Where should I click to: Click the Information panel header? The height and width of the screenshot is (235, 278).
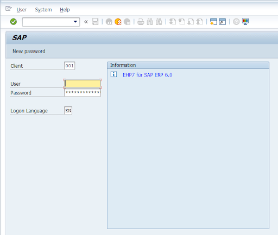pyautogui.click(x=188, y=65)
